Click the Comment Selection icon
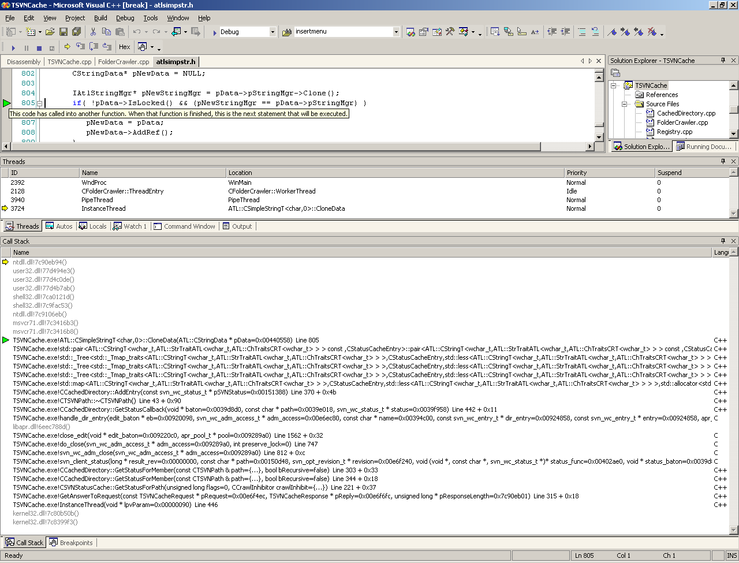This screenshot has width=739, height=563. pos(581,32)
